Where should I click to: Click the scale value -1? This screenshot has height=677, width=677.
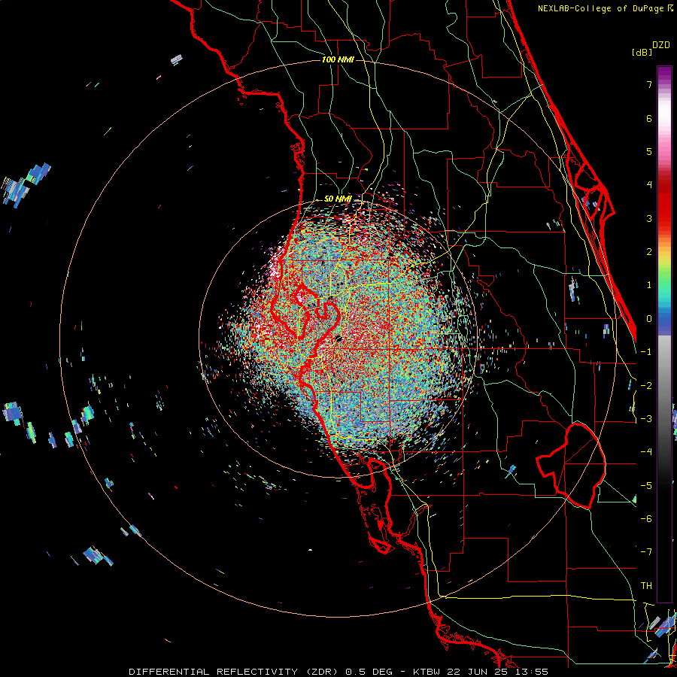pos(646,352)
